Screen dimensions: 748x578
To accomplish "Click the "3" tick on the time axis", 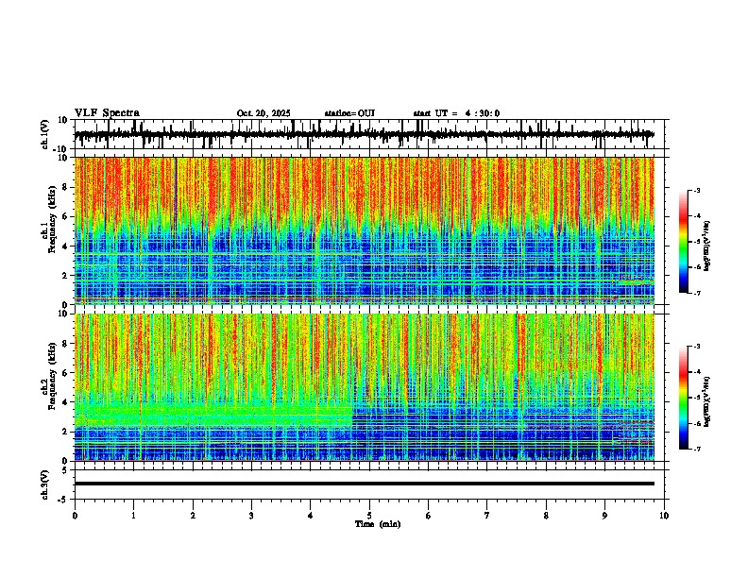I will point(251,516).
